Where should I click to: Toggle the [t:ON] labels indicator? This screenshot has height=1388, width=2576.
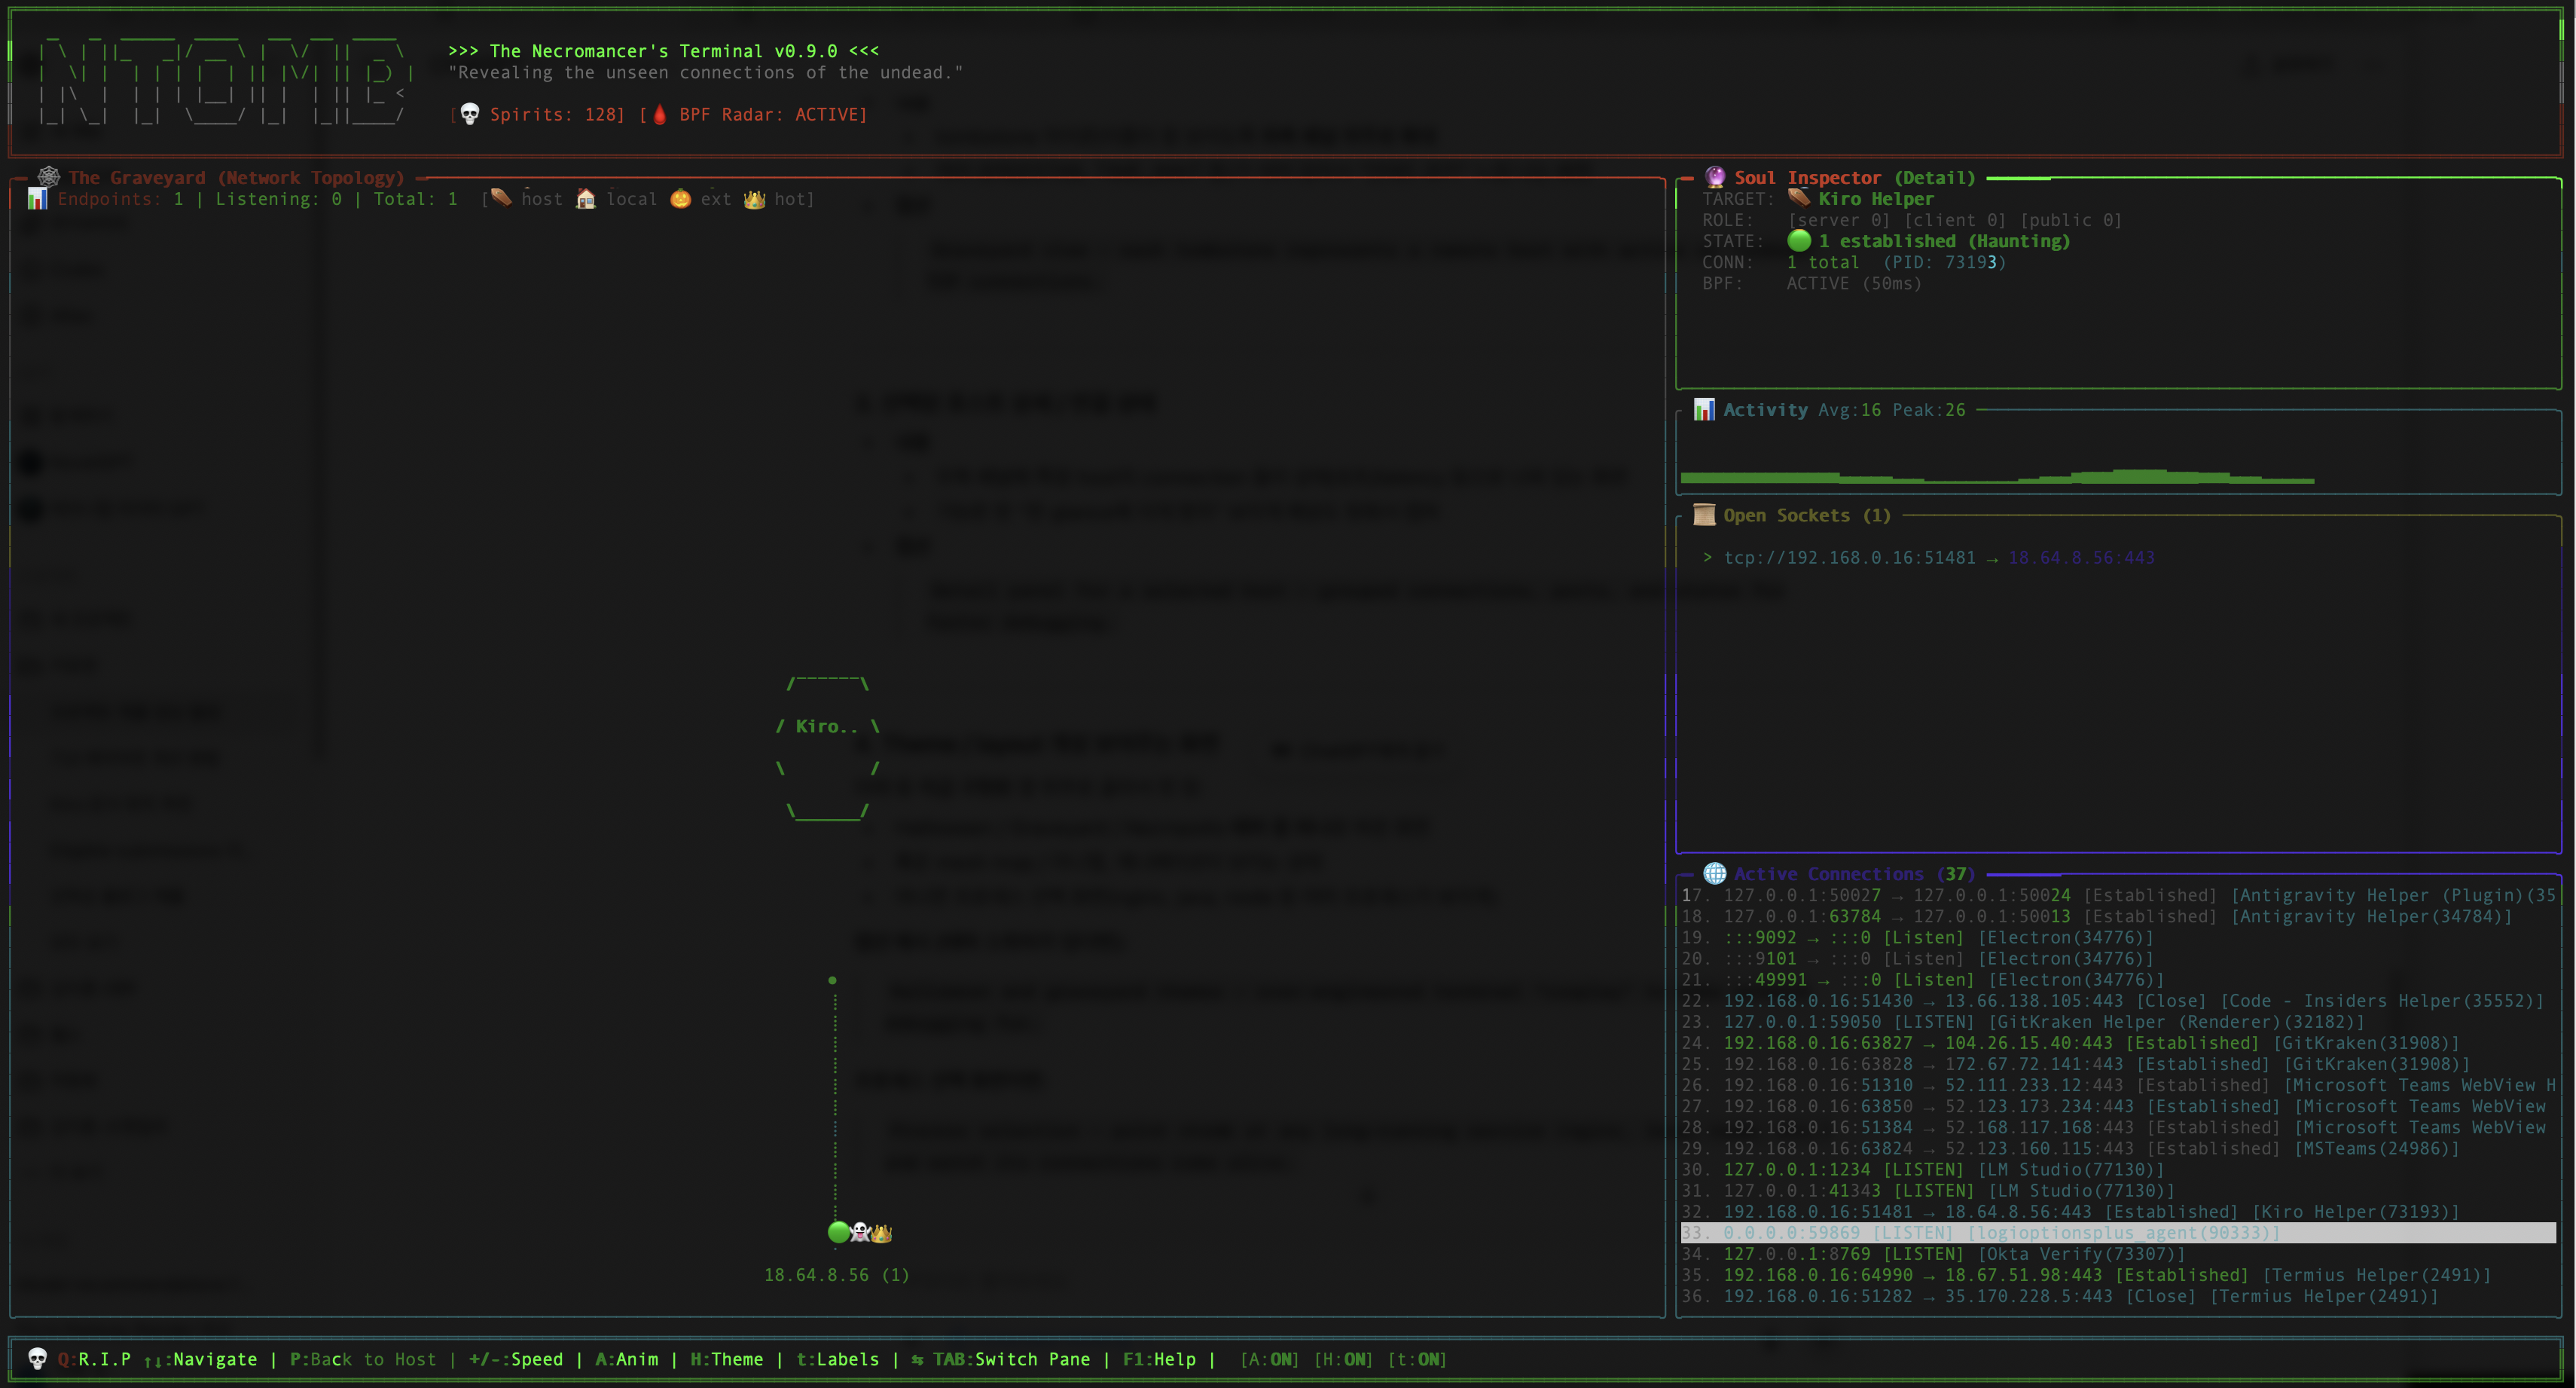click(x=1417, y=1359)
